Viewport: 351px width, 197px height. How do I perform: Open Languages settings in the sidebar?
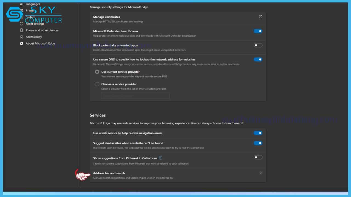click(33, 4)
